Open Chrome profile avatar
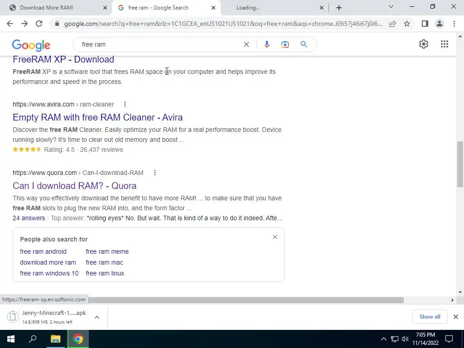The width and height of the screenshot is (464, 348). point(440,24)
